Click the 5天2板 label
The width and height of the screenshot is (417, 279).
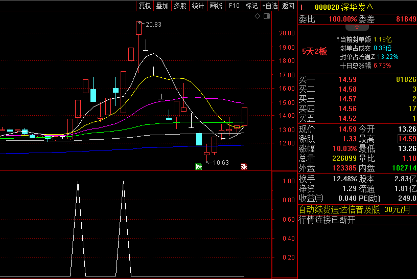tap(314, 51)
